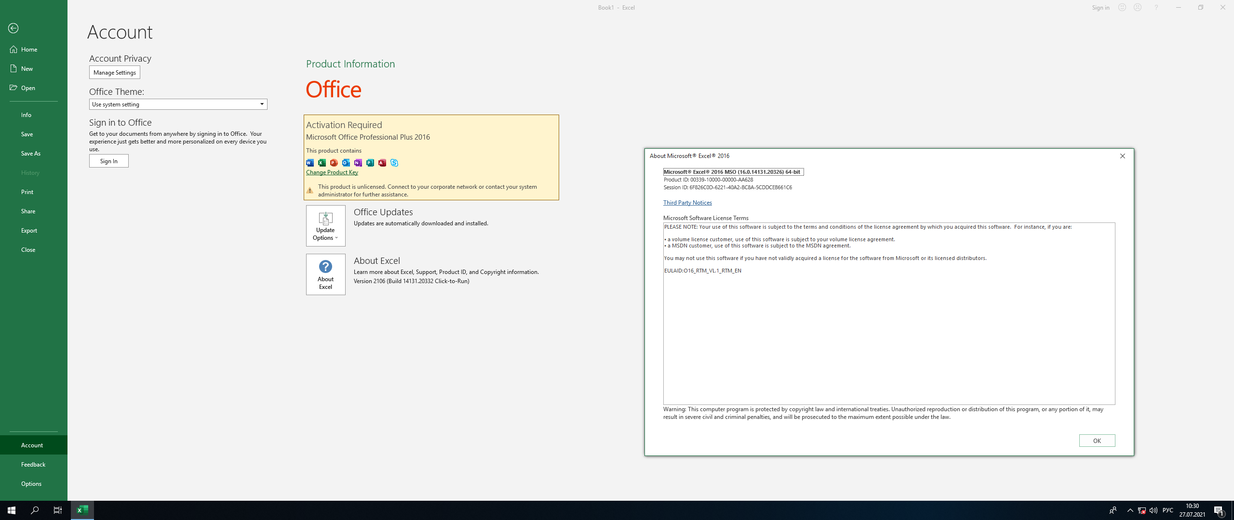The width and height of the screenshot is (1234, 520).
Task: Switch РУС input language indicator
Action: pyautogui.click(x=1167, y=510)
